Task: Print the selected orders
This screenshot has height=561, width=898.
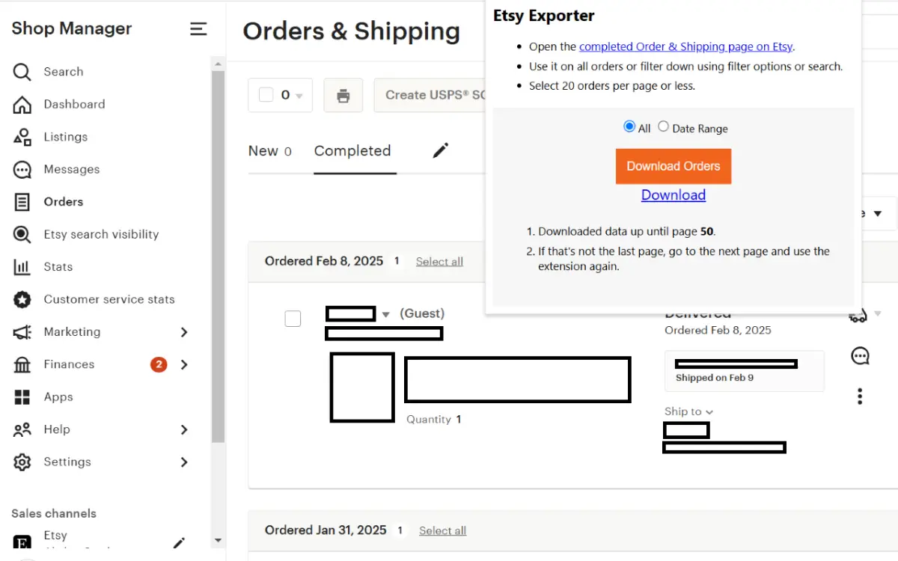Action: pos(343,95)
